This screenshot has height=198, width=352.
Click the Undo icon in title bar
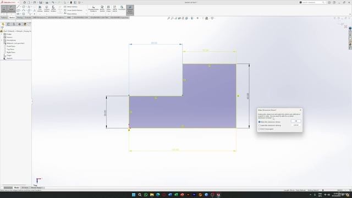point(53,2)
